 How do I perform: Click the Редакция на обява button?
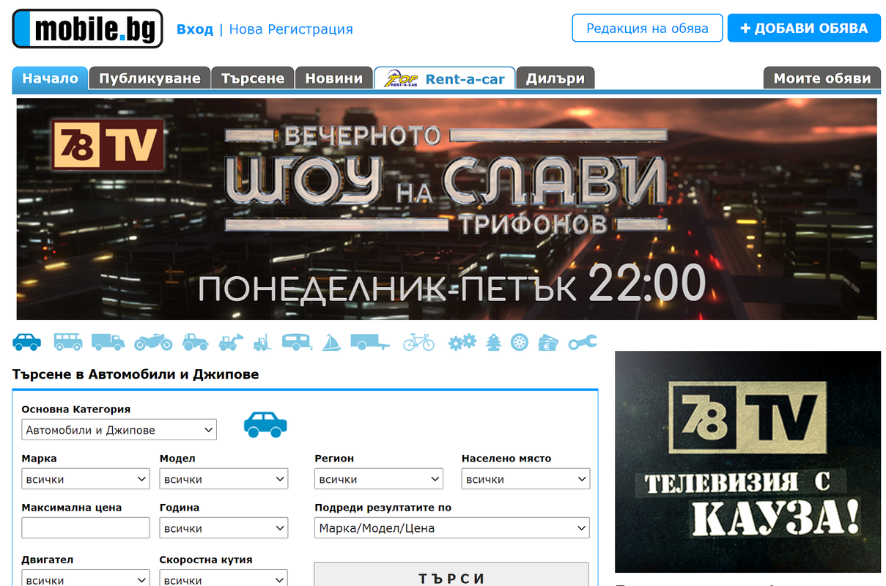[647, 29]
